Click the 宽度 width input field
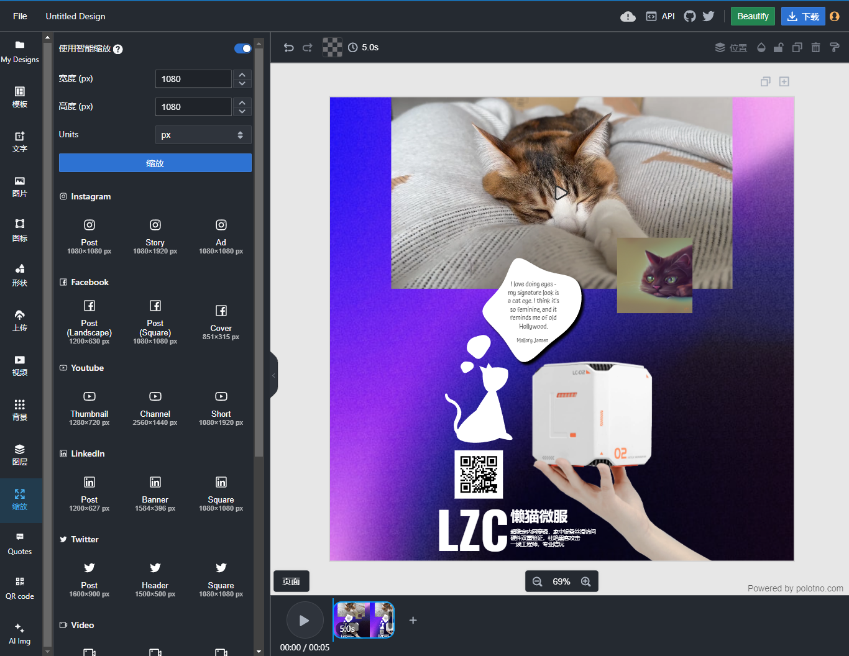 193,79
